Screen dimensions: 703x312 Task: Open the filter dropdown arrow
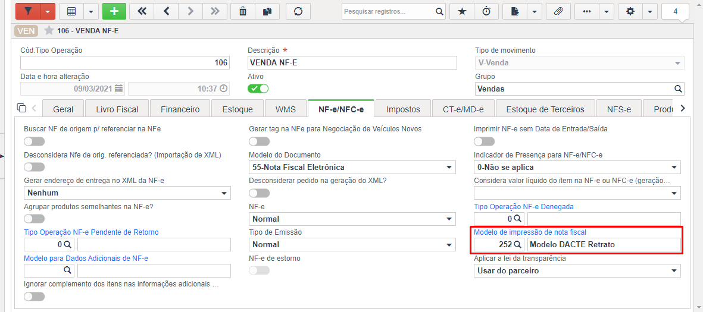[x=48, y=11]
